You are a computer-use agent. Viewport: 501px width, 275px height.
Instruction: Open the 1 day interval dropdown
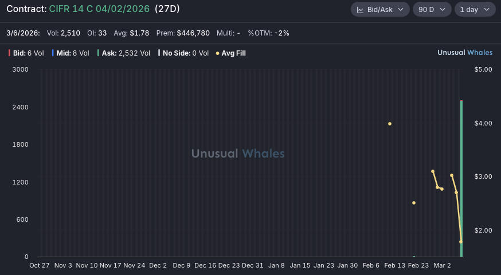coord(475,10)
